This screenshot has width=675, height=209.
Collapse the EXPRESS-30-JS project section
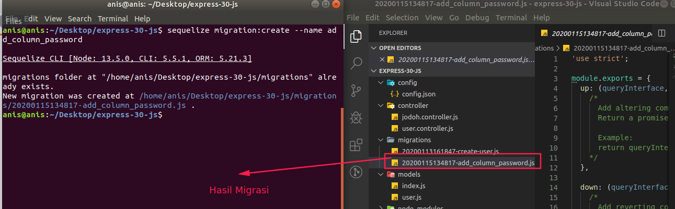[x=374, y=71]
